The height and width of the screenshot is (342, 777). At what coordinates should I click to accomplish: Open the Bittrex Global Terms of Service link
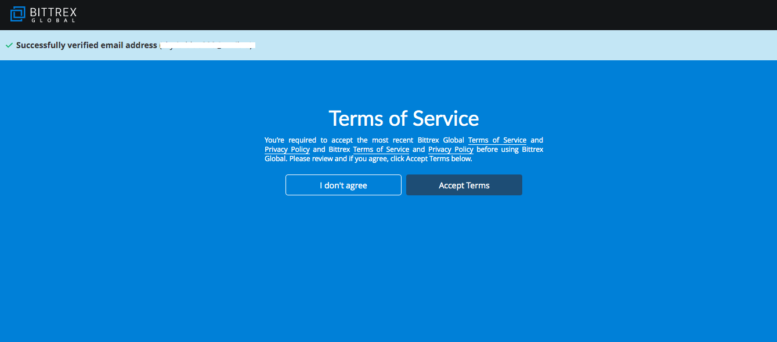497,140
